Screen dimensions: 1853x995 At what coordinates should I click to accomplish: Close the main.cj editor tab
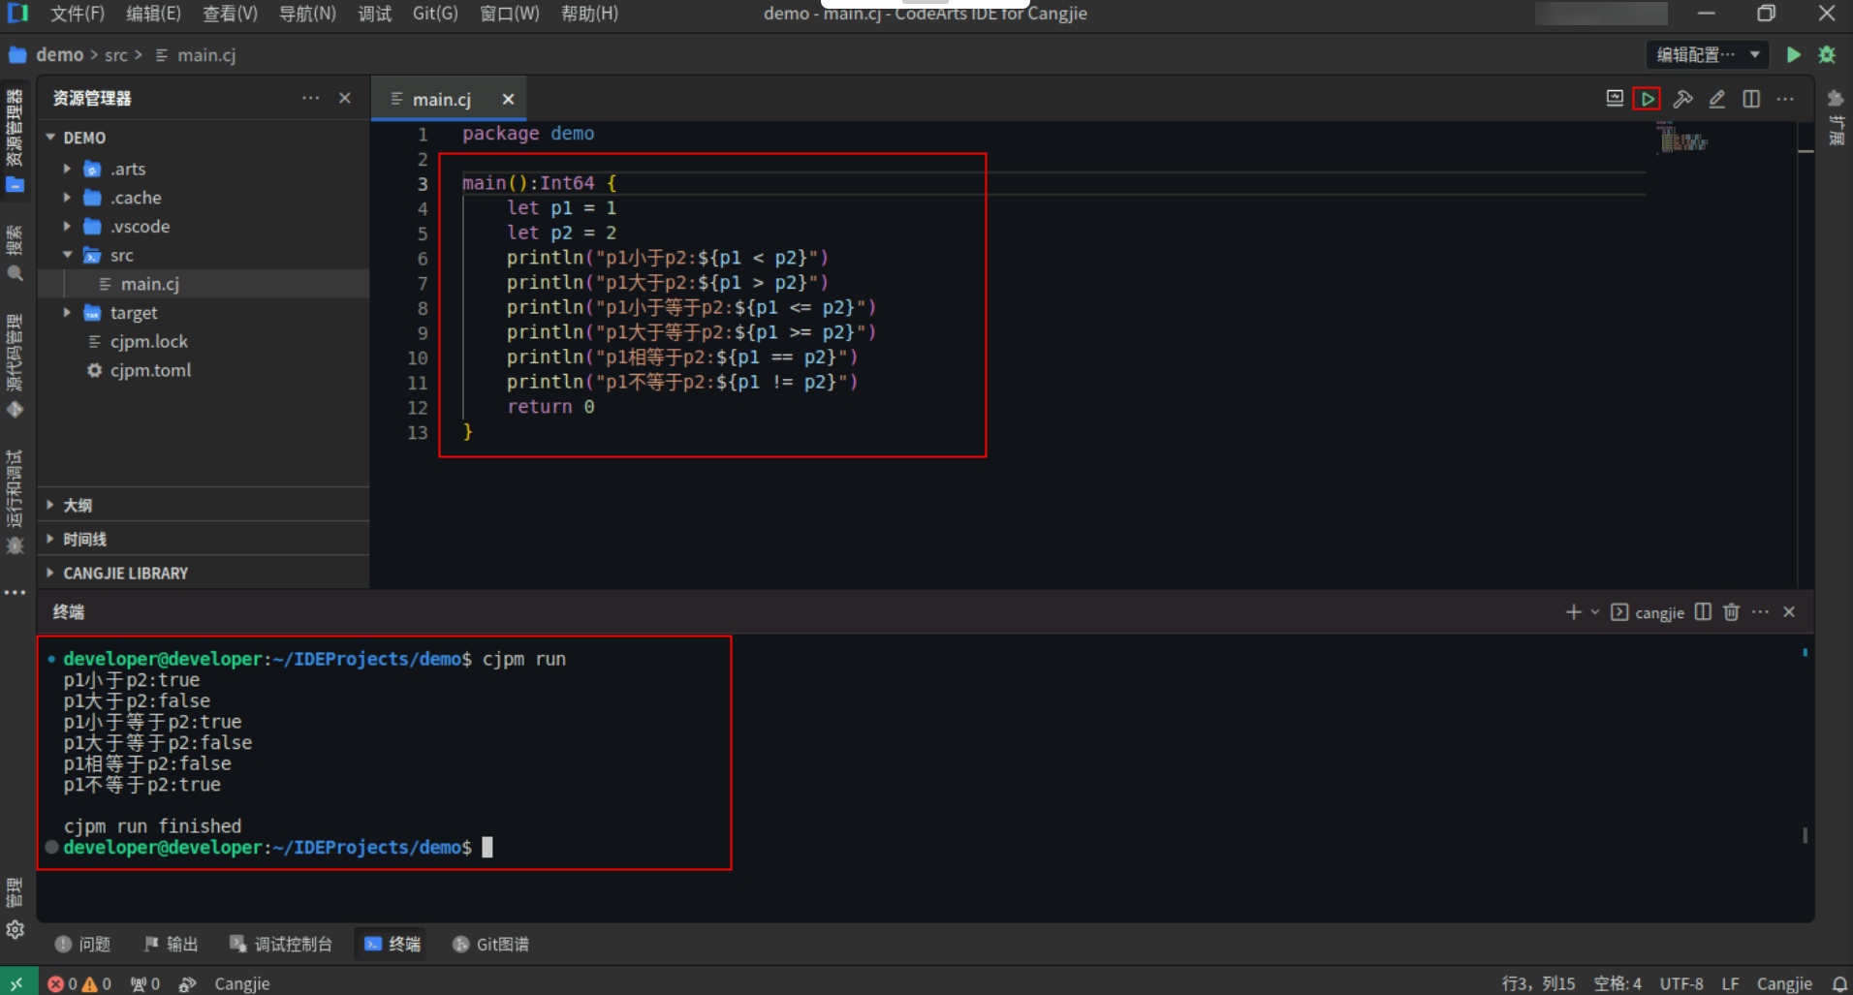508,99
